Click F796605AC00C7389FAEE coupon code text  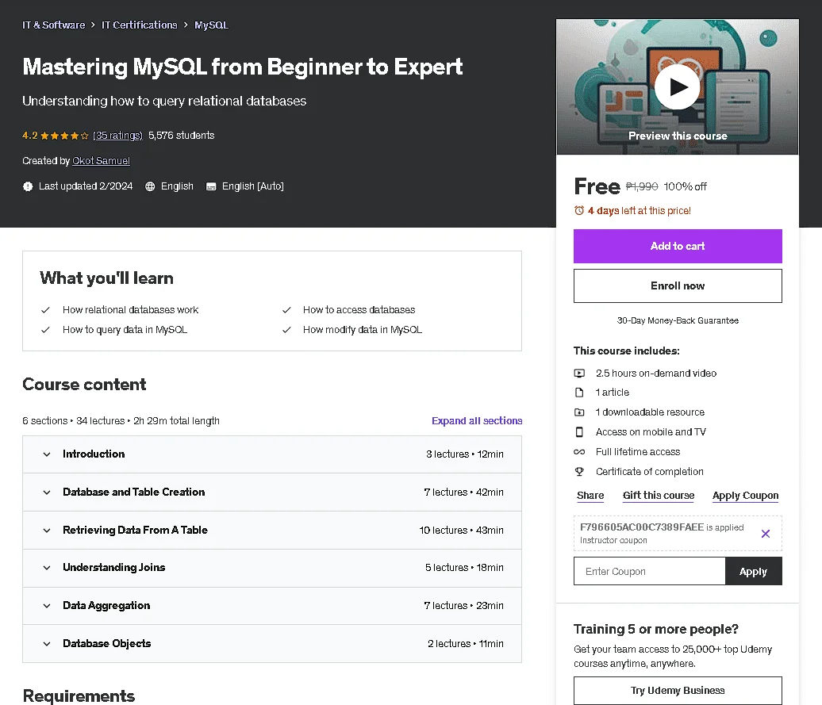click(642, 527)
